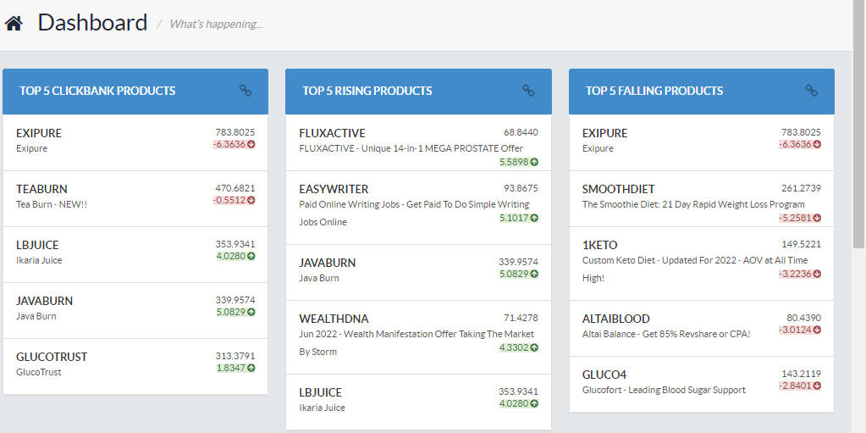Screen dimensions: 866x433
Task: Click gravity value 470.6821 for TEABURN
Action: 235,189
